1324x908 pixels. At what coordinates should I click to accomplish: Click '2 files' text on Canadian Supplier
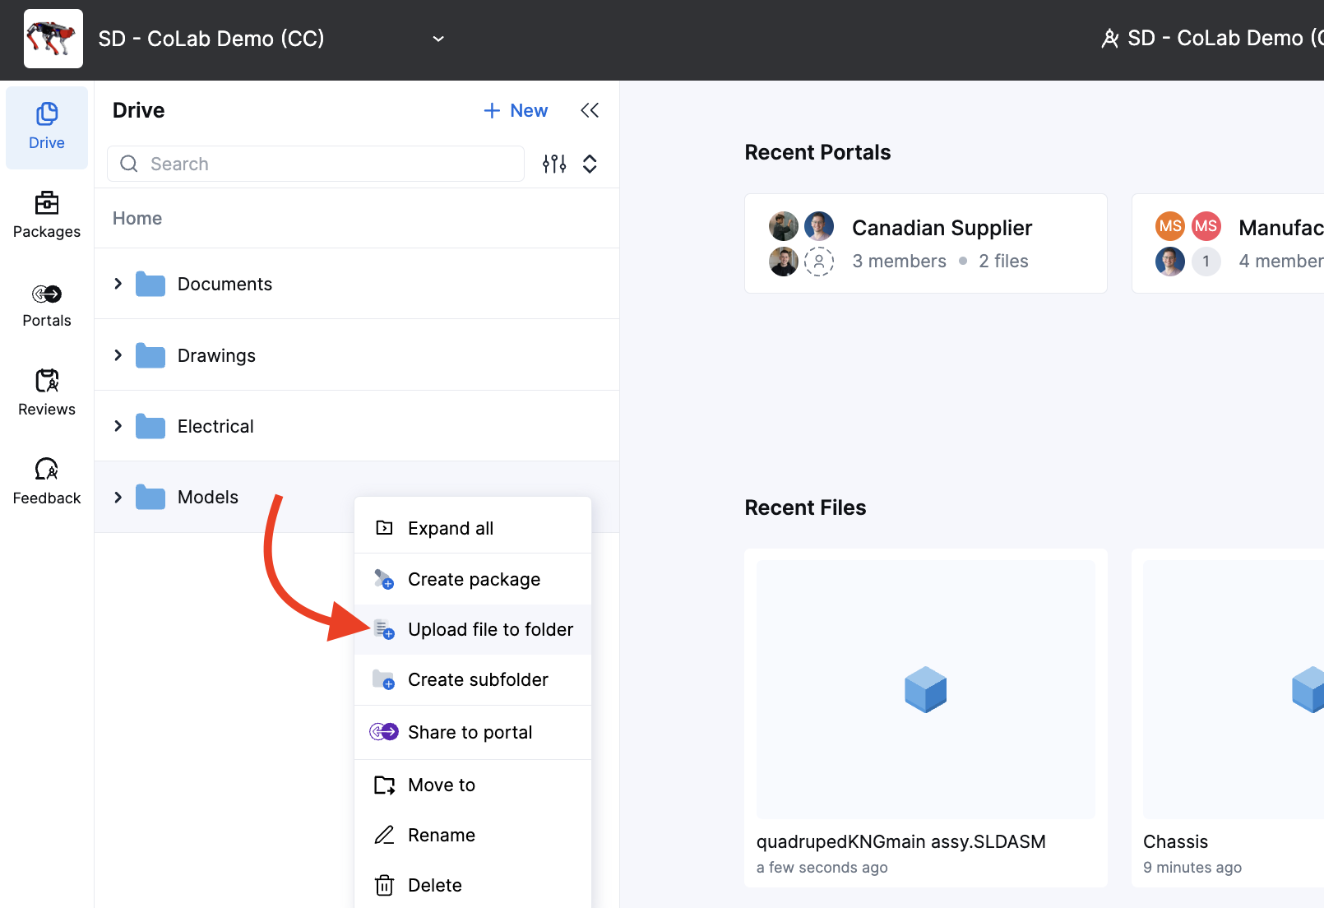(1004, 261)
